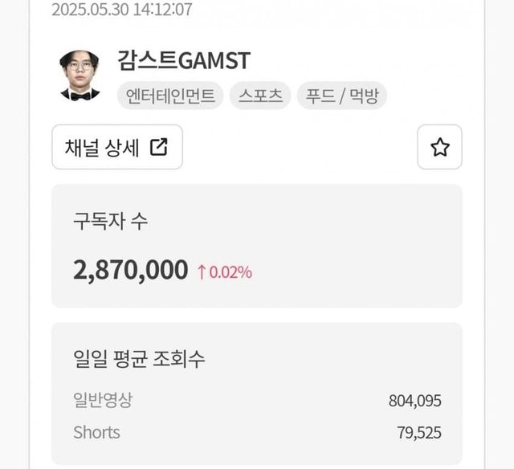This screenshot has height=469, width=514.
Task: Click the external link icon beside 채널 상세
Action: [x=159, y=147]
